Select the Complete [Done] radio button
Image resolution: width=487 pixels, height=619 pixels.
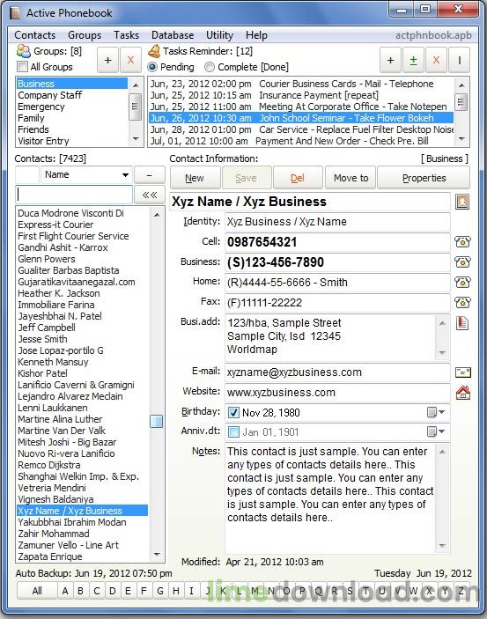tap(210, 67)
